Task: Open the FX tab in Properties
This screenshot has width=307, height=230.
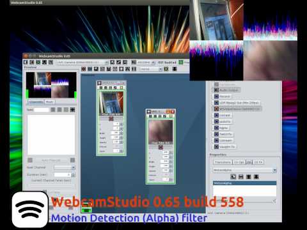Action: pyautogui.click(x=249, y=162)
